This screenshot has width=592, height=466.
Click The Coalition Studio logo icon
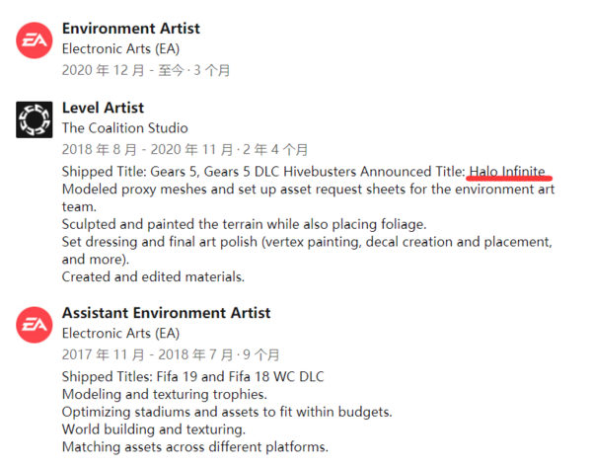click(x=34, y=119)
